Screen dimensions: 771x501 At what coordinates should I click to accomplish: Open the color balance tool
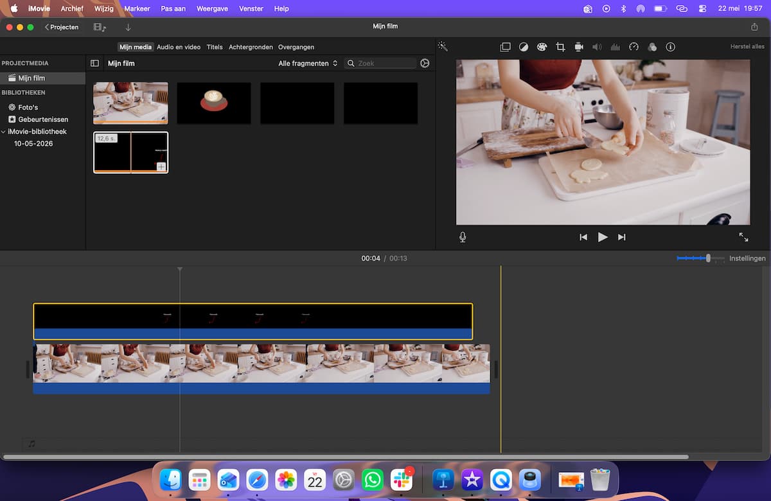coord(524,47)
